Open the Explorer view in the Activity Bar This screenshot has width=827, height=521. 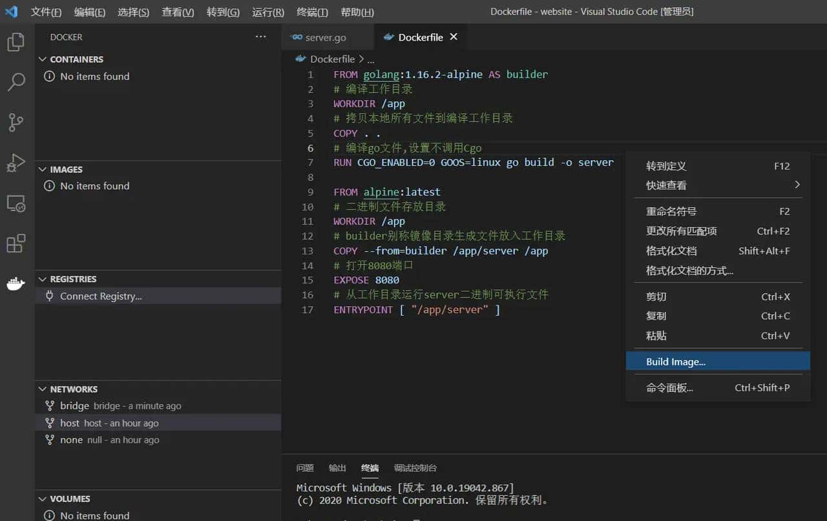coord(16,41)
